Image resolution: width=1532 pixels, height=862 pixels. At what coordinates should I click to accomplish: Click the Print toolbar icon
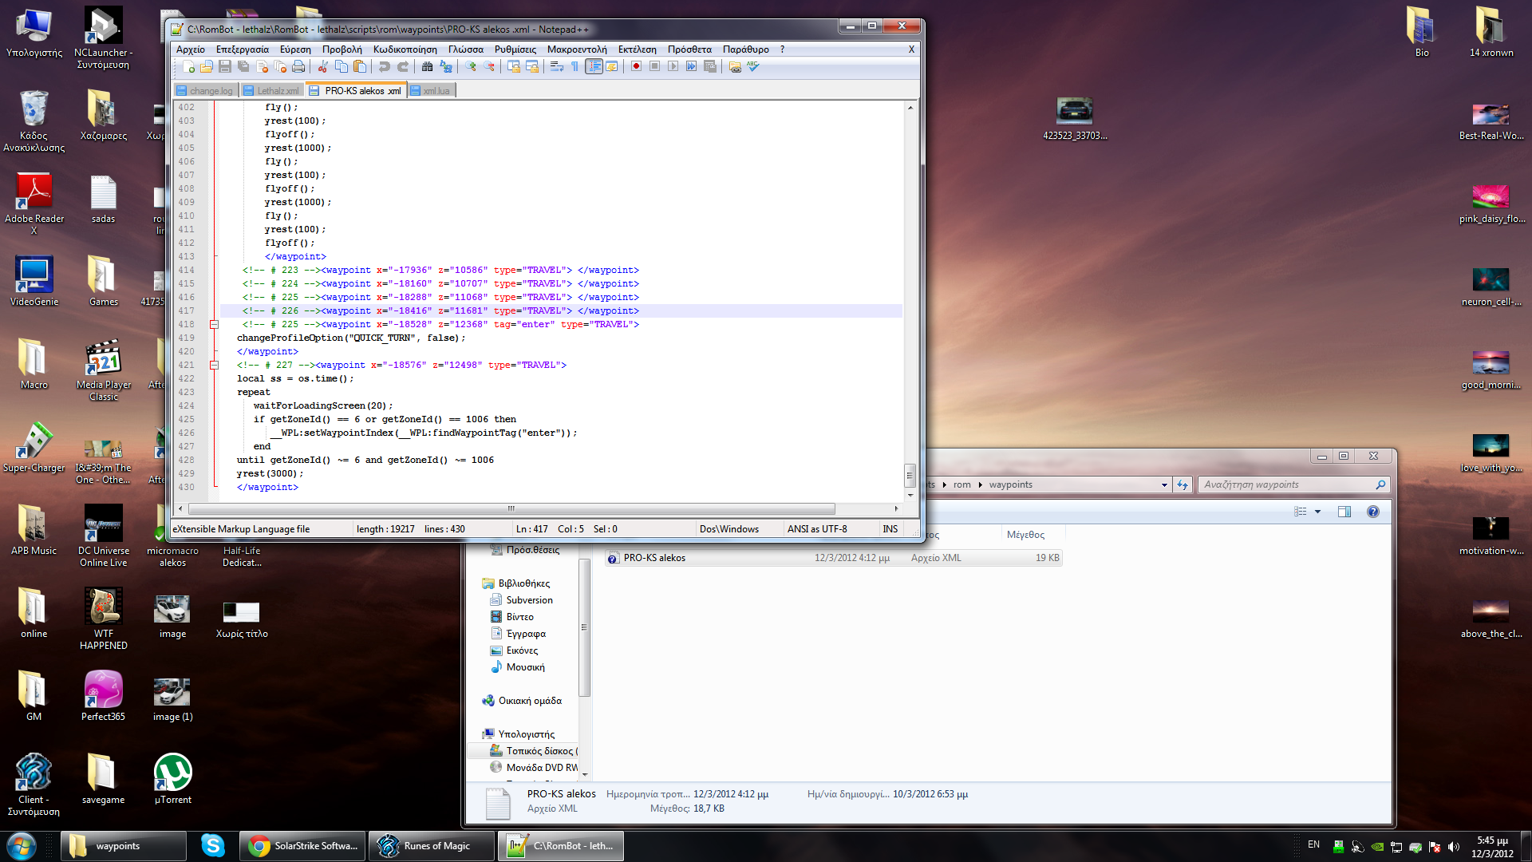[x=298, y=67]
